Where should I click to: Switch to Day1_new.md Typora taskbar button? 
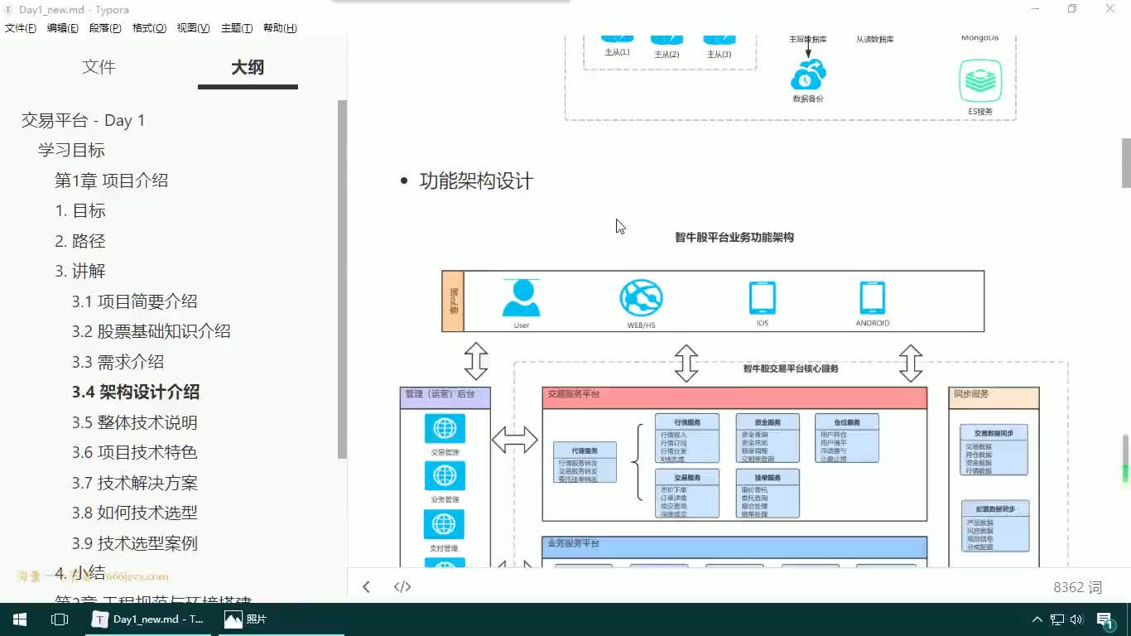(x=149, y=619)
